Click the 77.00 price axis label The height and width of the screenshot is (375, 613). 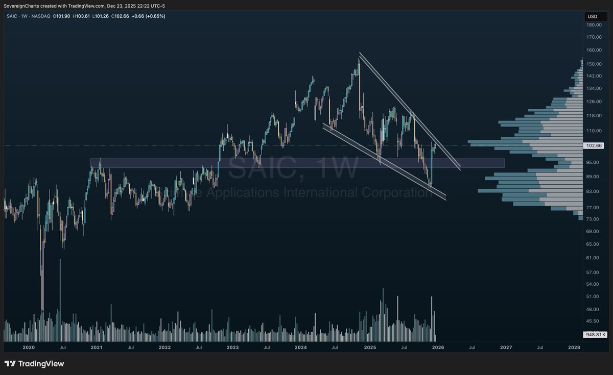593,208
